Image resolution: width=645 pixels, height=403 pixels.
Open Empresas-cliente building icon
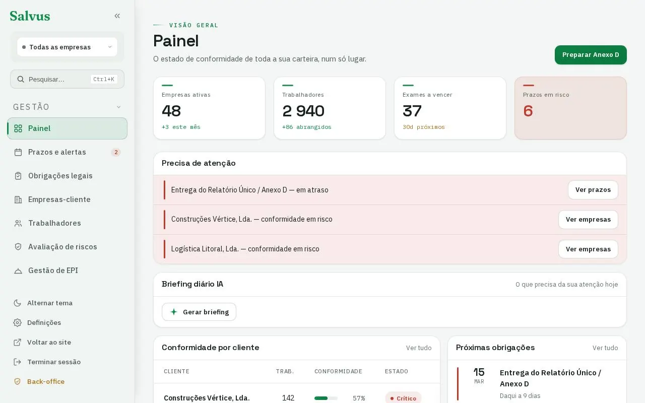[18, 199]
